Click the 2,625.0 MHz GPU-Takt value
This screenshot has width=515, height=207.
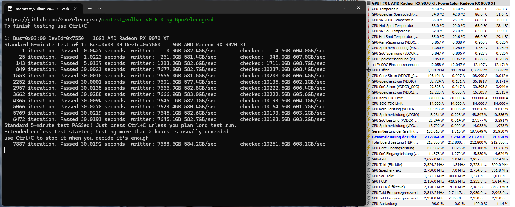[x=434, y=159]
